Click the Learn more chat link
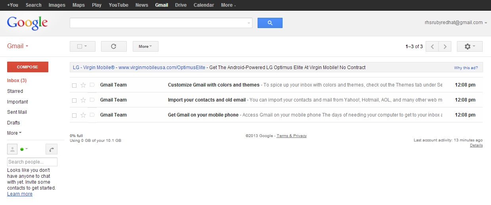The height and width of the screenshot is (205, 491). pos(20,194)
